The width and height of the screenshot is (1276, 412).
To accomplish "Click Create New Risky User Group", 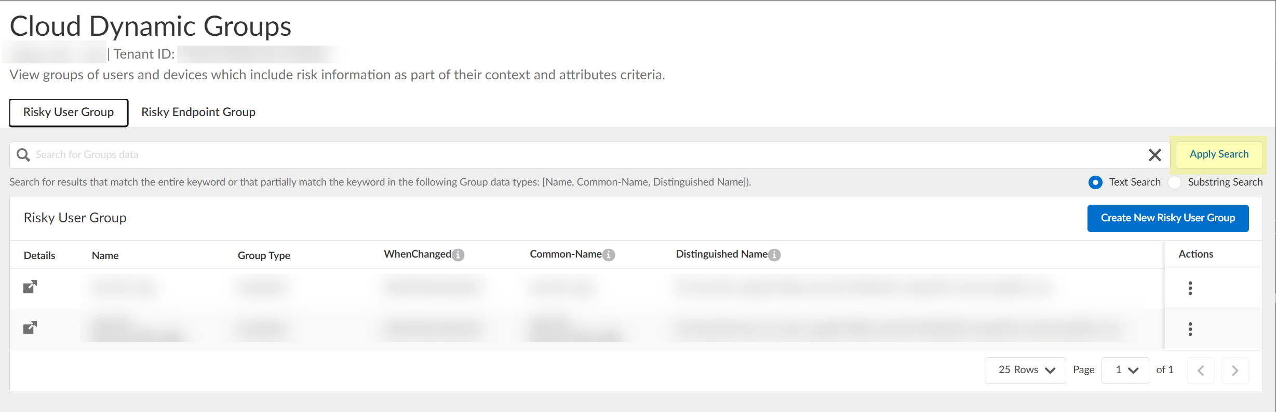I will tap(1167, 218).
